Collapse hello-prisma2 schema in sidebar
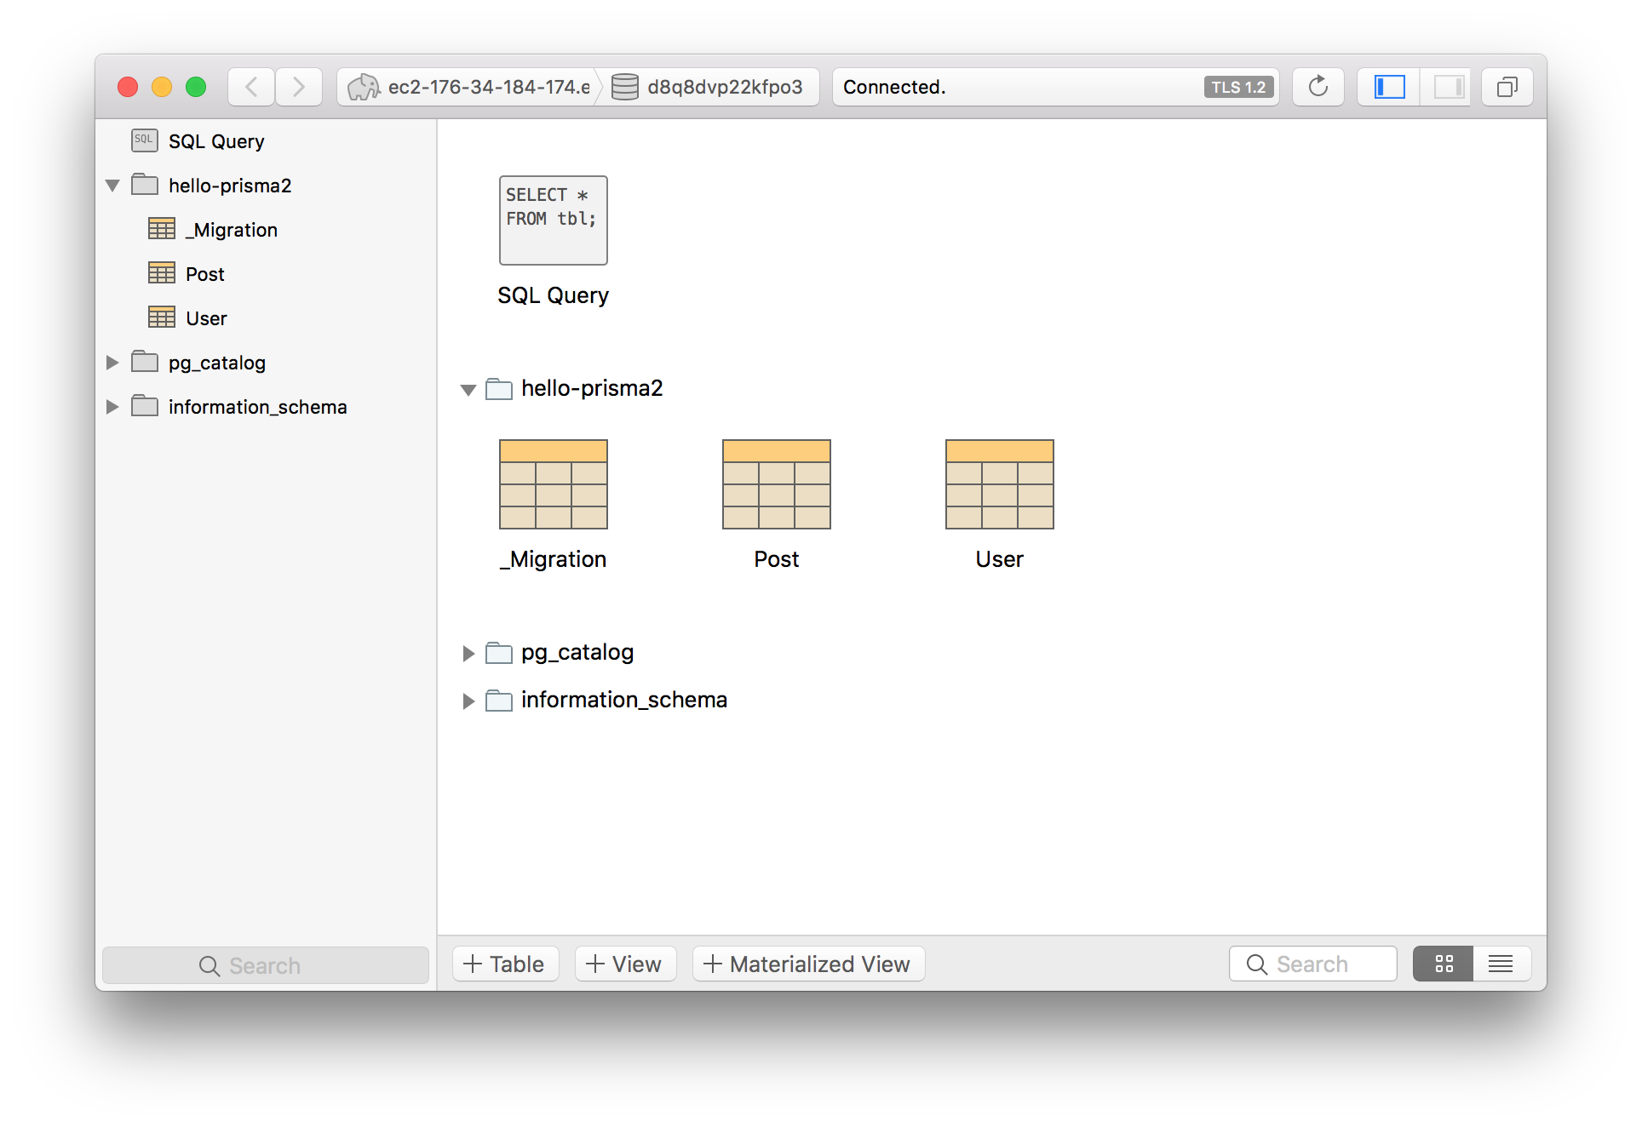 point(112,186)
